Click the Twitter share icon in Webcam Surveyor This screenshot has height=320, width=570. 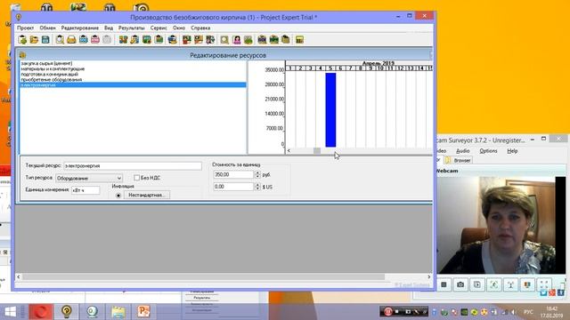click(x=543, y=292)
